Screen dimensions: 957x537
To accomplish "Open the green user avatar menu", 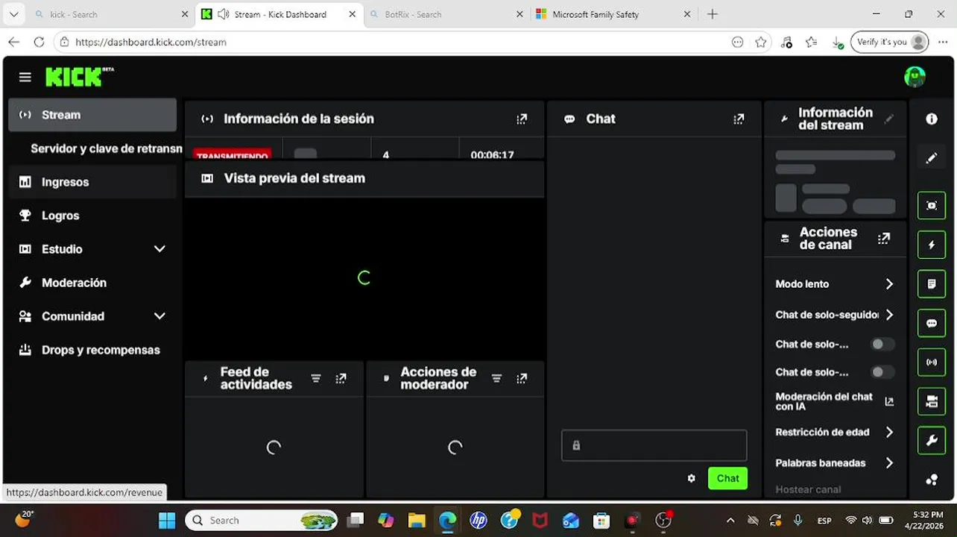I will pos(915,77).
